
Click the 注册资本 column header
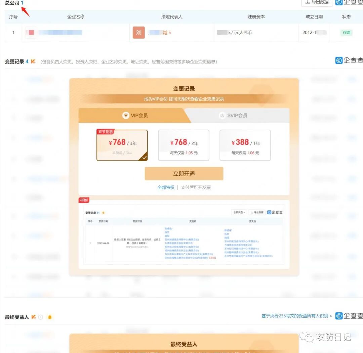pos(256,17)
